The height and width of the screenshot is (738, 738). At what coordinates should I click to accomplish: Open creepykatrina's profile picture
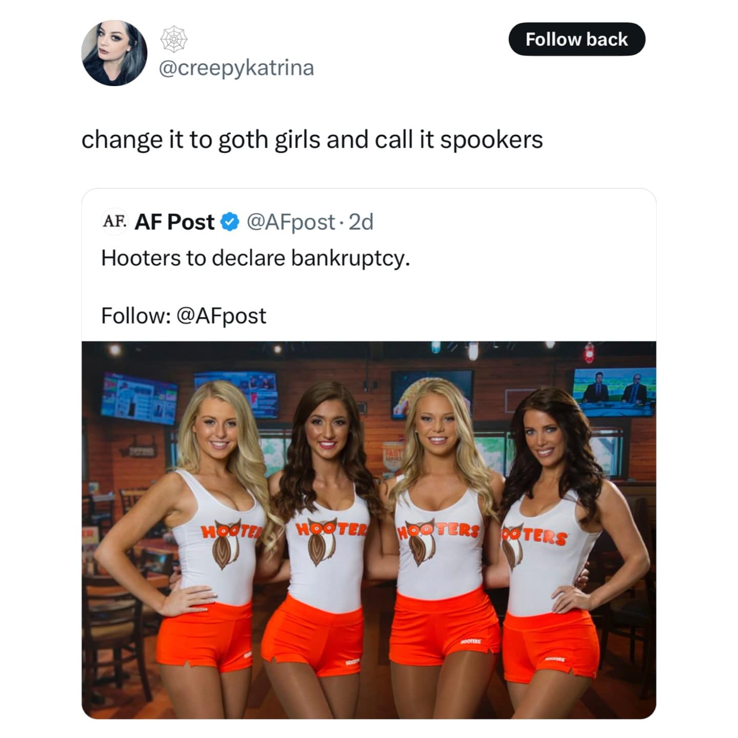[x=114, y=53]
